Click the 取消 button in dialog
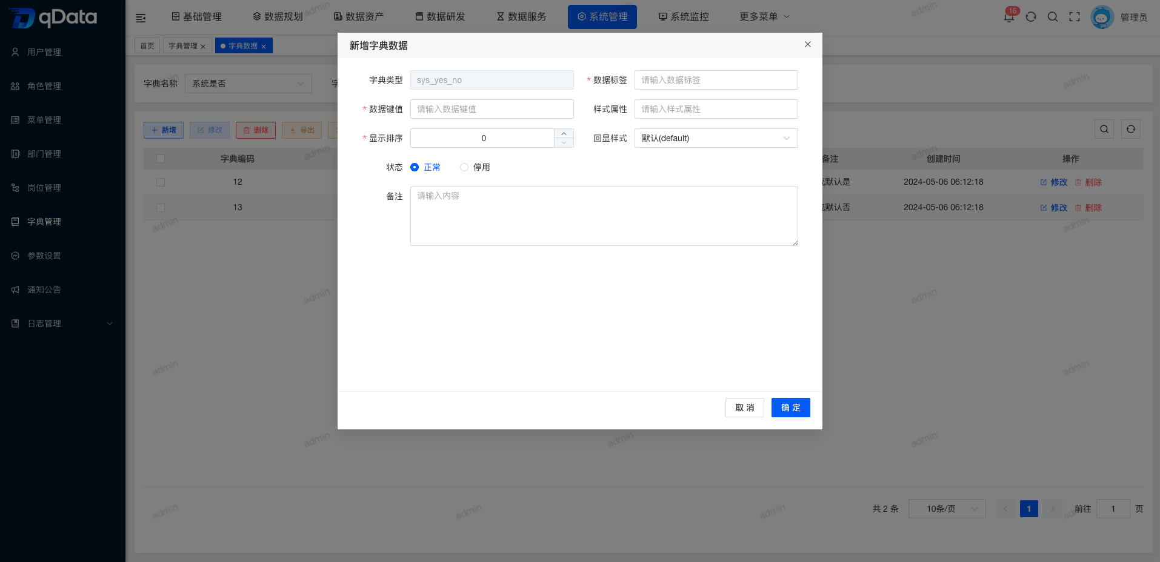This screenshot has height=562, width=1160. point(744,408)
